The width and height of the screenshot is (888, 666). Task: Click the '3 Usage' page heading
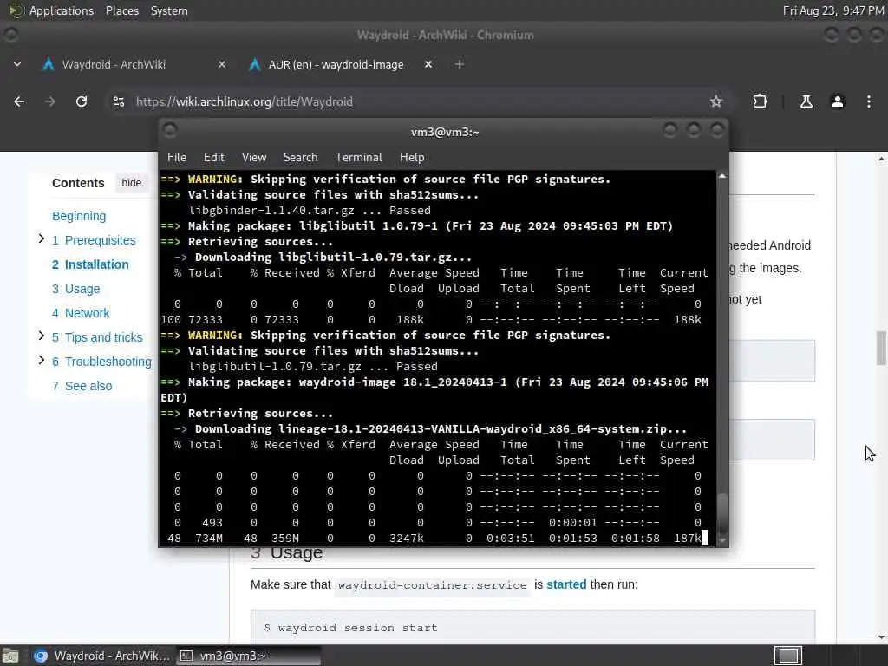pos(286,552)
